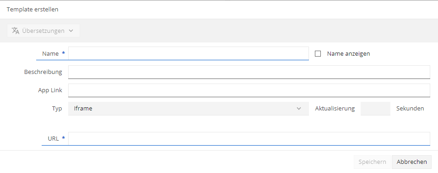Open the Übersetzungen menu button
This screenshot has height=173, width=438.
43,31
